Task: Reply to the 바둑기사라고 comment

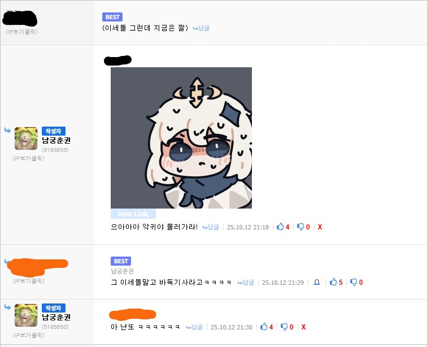Action: tap(246, 283)
